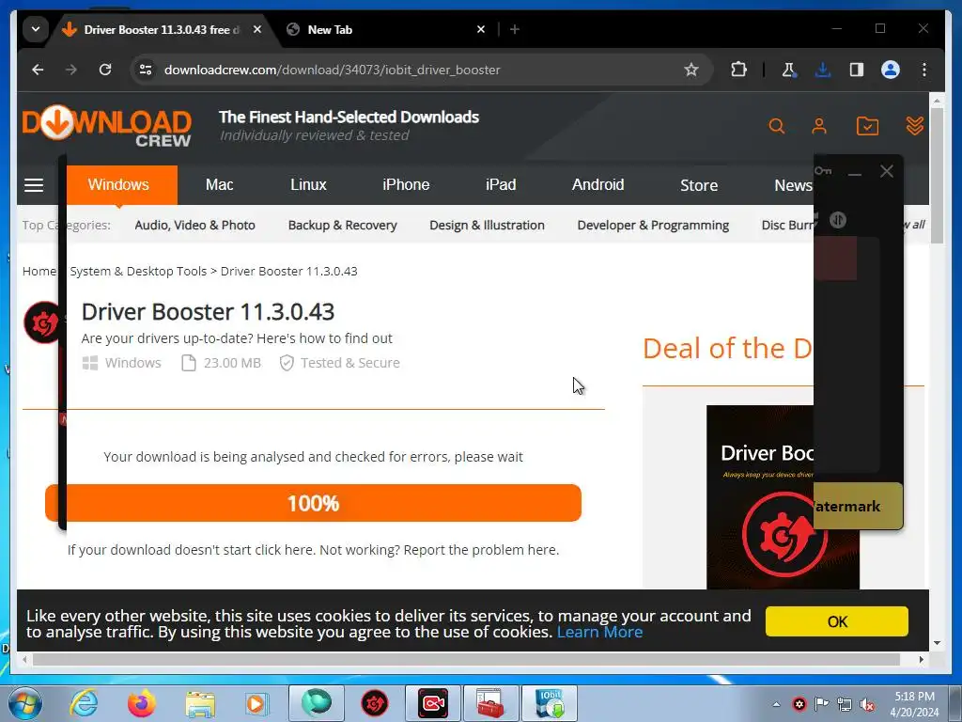This screenshot has height=722, width=962.
Task: Open user account icon on Download Crew
Action: (819, 127)
